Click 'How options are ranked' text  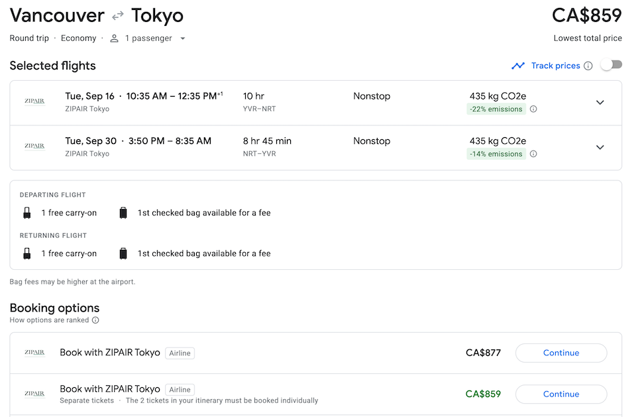[49, 320]
